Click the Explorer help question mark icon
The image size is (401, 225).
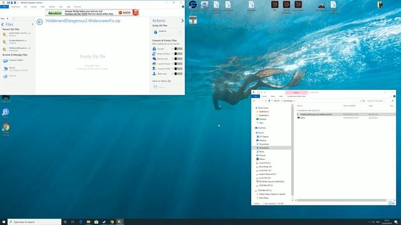(x=394, y=96)
